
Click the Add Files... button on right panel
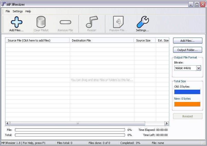(187, 41)
